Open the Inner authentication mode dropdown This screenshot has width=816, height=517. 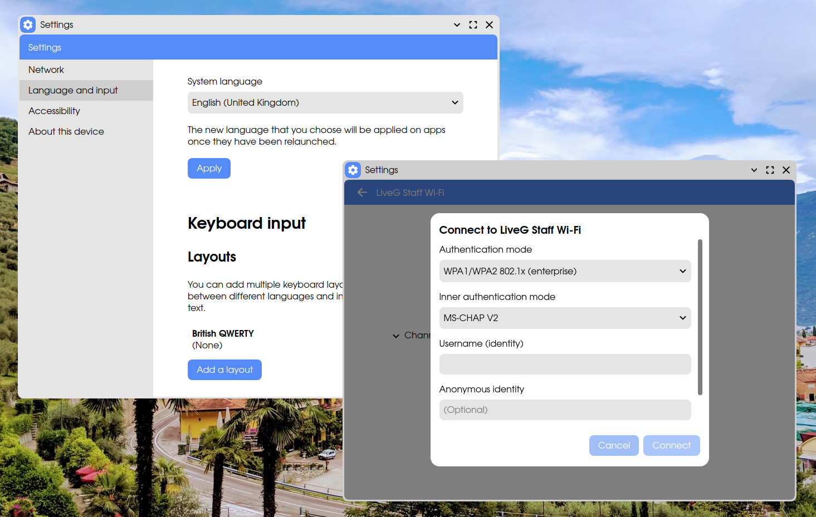565,318
